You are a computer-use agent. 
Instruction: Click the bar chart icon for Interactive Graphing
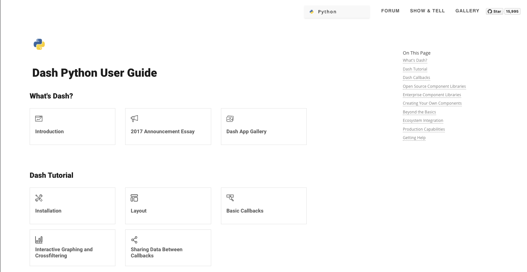[39, 240]
